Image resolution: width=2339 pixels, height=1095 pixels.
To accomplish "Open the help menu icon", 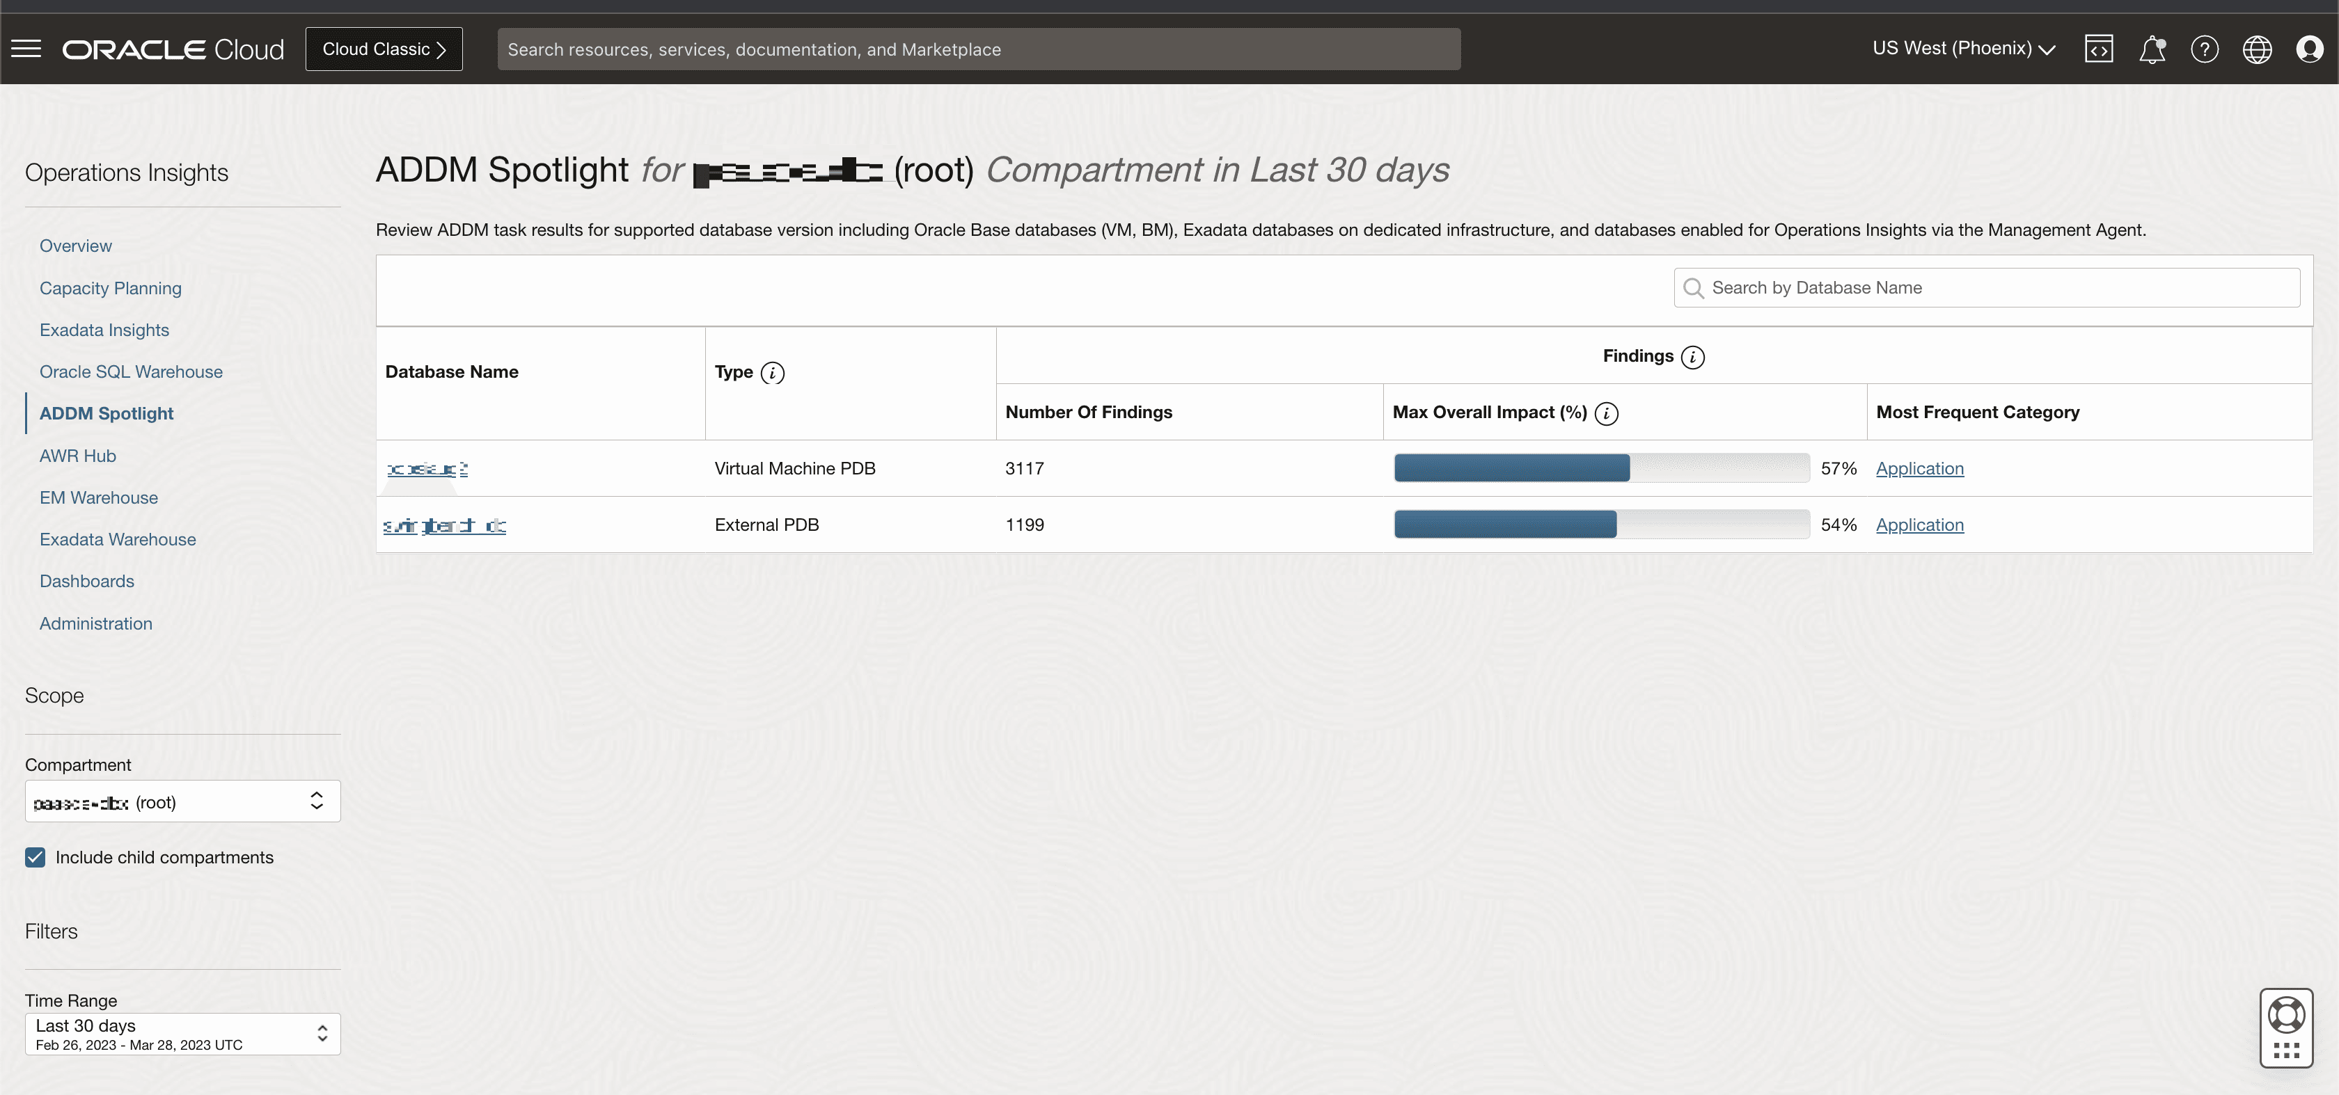I will [2205, 48].
